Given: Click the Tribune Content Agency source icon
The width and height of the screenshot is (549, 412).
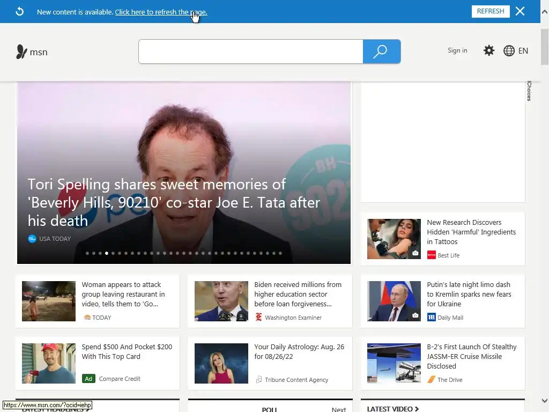Looking at the screenshot, I should [x=259, y=379].
